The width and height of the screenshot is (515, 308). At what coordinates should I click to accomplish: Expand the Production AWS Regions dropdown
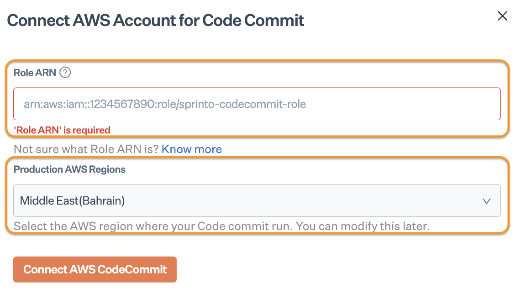pos(257,200)
